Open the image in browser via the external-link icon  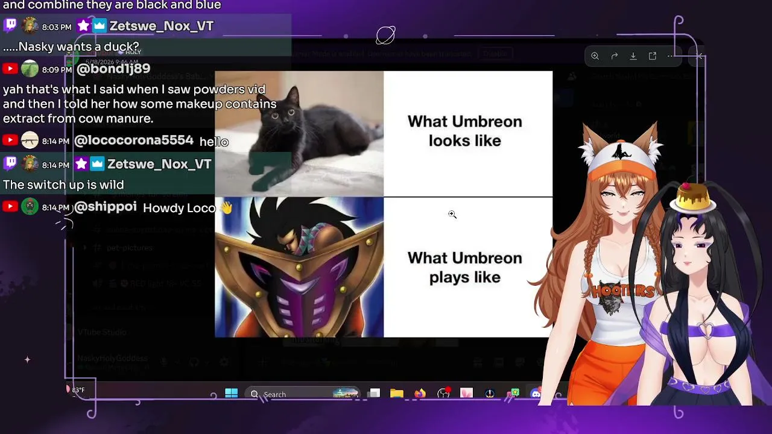[x=653, y=56]
